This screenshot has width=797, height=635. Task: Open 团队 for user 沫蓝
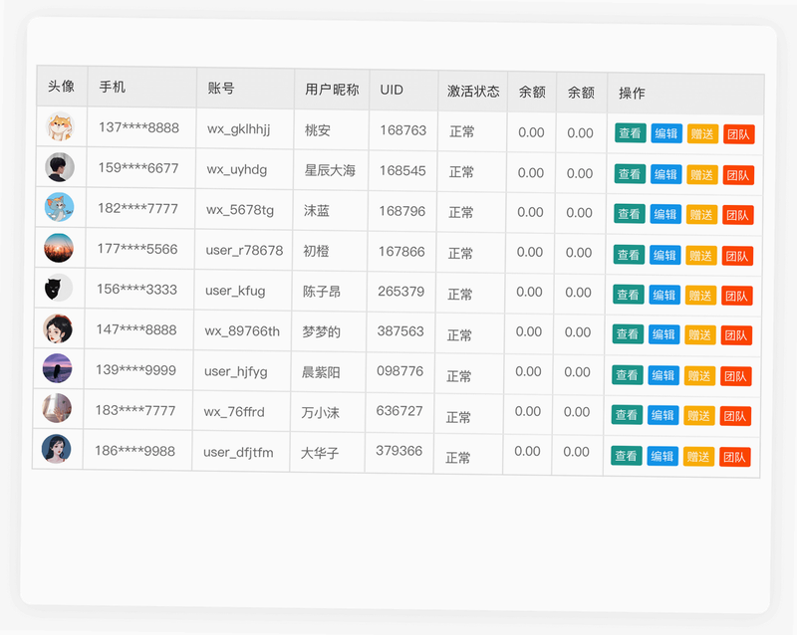click(738, 215)
